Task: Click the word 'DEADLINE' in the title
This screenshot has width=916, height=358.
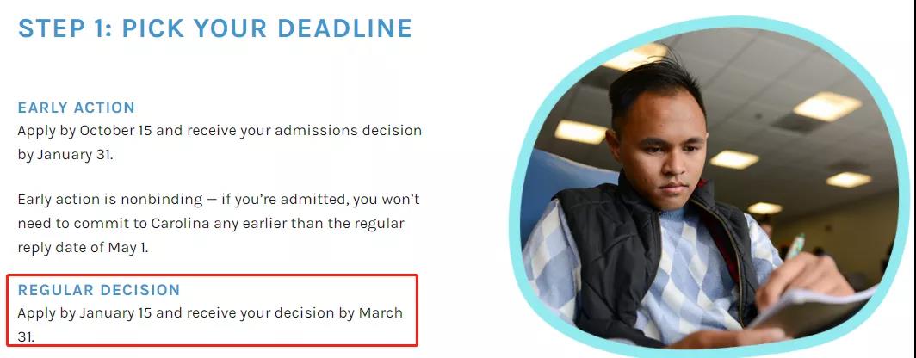Action: (345, 28)
